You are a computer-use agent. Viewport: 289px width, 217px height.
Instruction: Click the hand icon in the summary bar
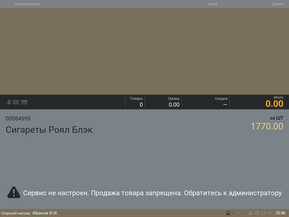[8, 102]
